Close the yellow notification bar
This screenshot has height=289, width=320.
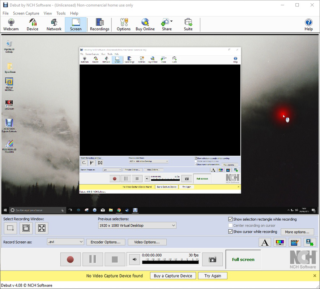pos(315,276)
